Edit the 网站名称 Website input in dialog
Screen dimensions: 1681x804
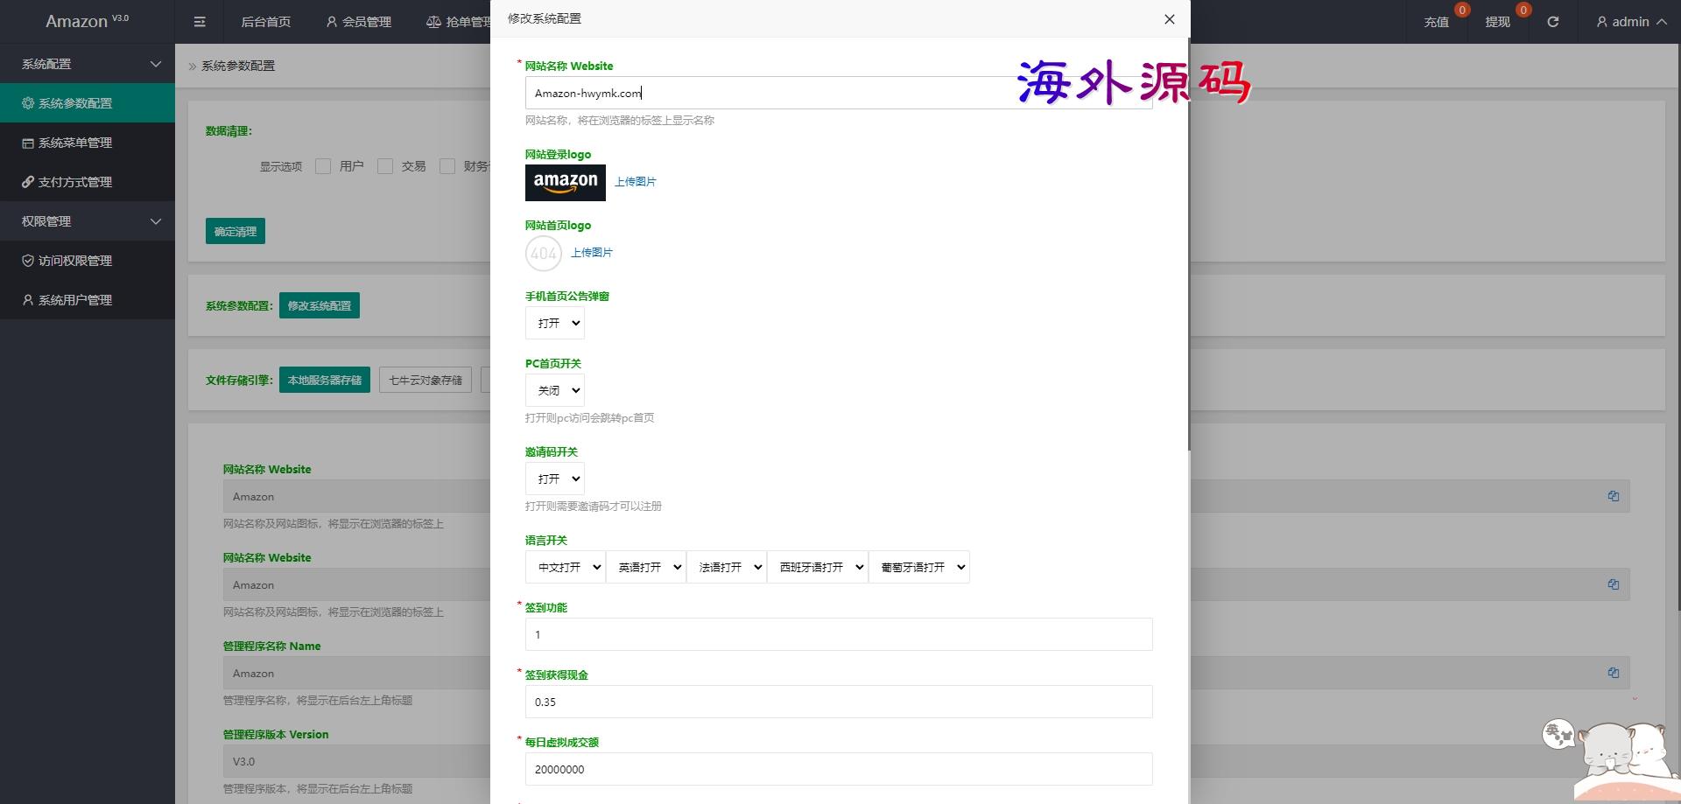point(839,93)
